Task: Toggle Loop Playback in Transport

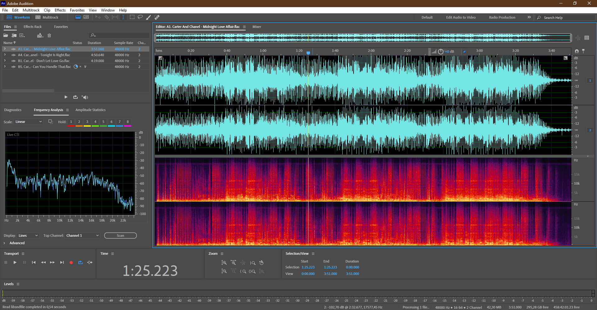Action: point(81,263)
